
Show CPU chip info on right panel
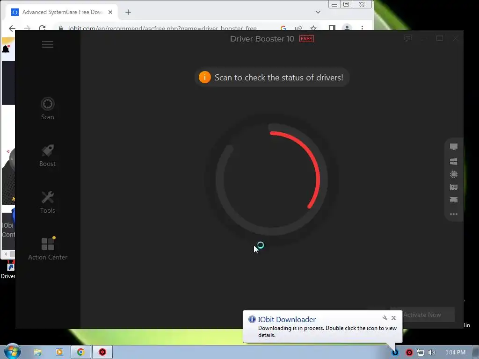[x=454, y=174]
